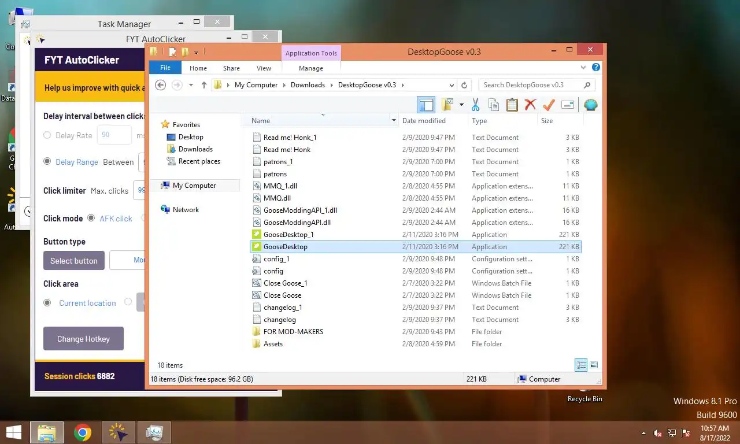Image resolution: width=740 pixels, height=444 pixels.
Task: Click the orange checkmark Properties icon
Action: click(x=549, y=105)
